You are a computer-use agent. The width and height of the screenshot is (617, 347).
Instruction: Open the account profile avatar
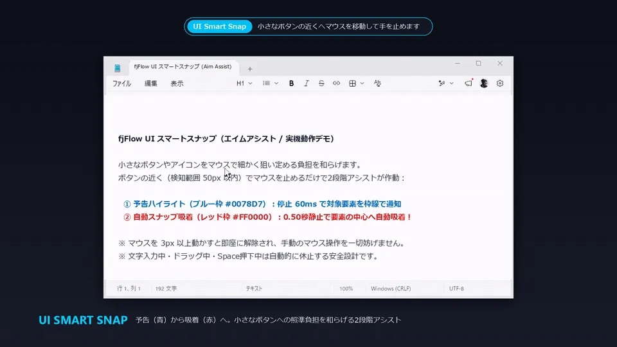(x=484, y=84)
